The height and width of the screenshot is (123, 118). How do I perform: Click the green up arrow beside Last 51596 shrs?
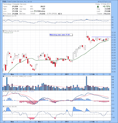point(35,11)
